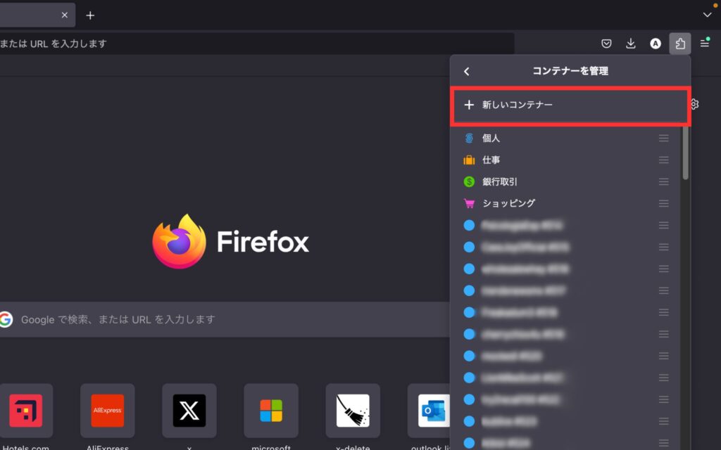
Task: Open the account profile icon in toolbar
Action: point(655,43)
